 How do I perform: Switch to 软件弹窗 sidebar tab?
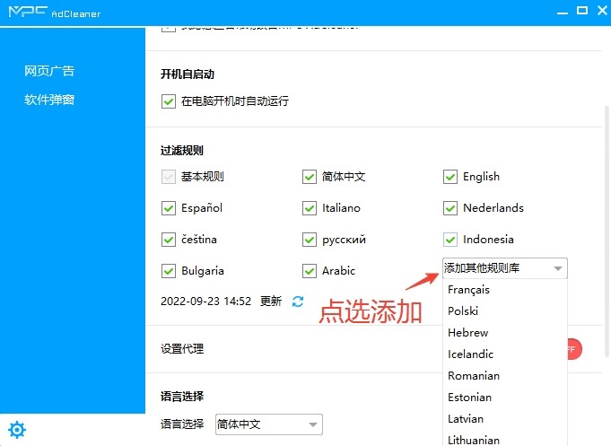coord(49,100)
